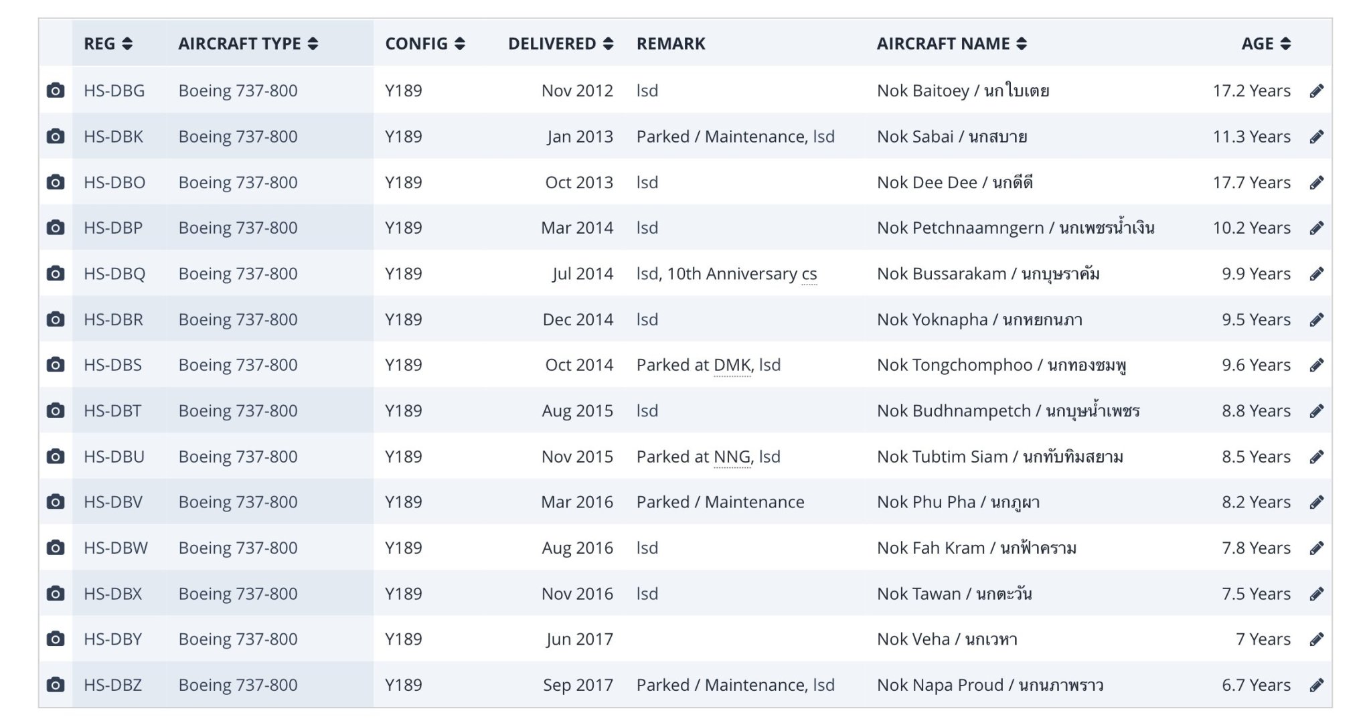Sort by AIRCRAFT NAME header
This screenshot has width=1371, height=721.
click(951, 44)
